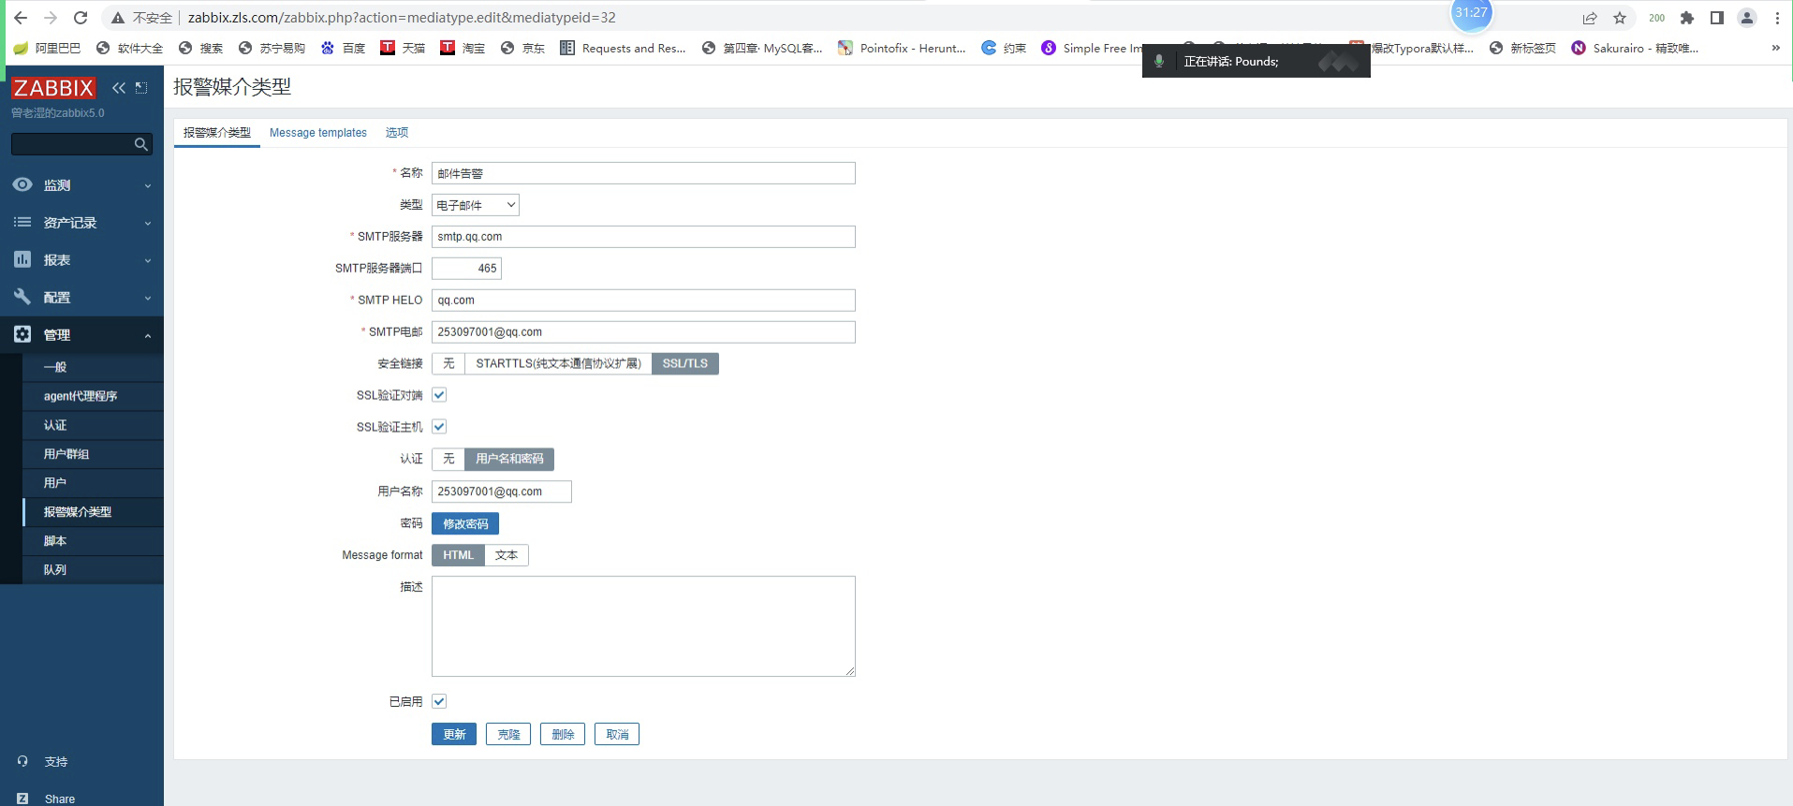The height and width of the screenshot is (806, 1793).
Task: Switch to the 选项 tab
Action: [x=397, y=133]
